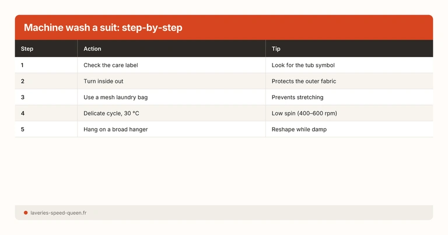Select step number 5 in the Step column
This screenshot has height=235, width=448.
click(x=23, y=129)
